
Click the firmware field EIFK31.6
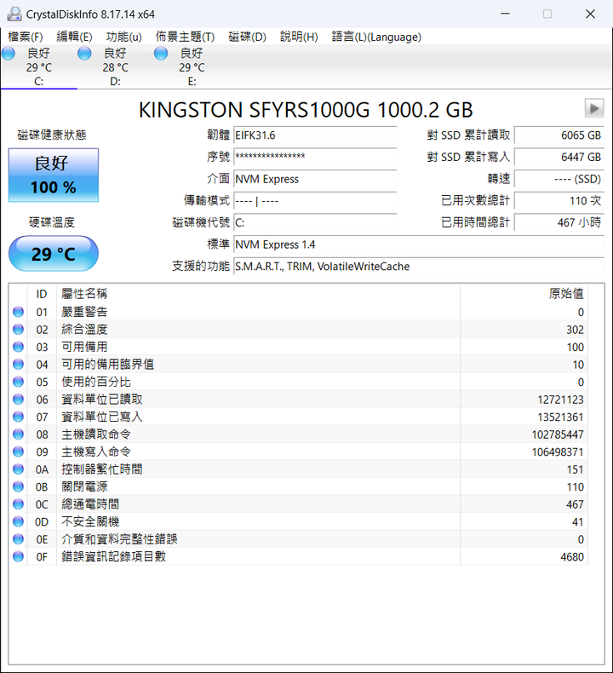(x=315, y=135)
